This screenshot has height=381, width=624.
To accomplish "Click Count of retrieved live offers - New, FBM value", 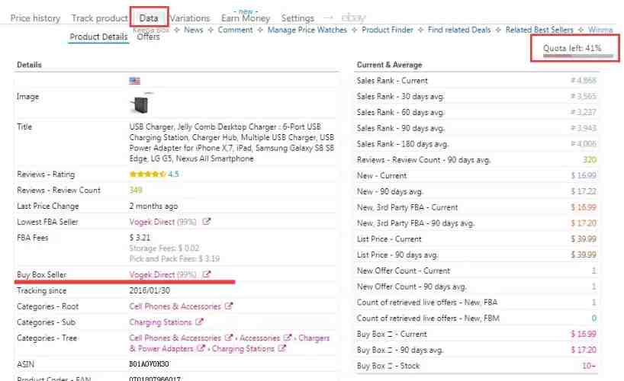I will [x=593, y=319].
